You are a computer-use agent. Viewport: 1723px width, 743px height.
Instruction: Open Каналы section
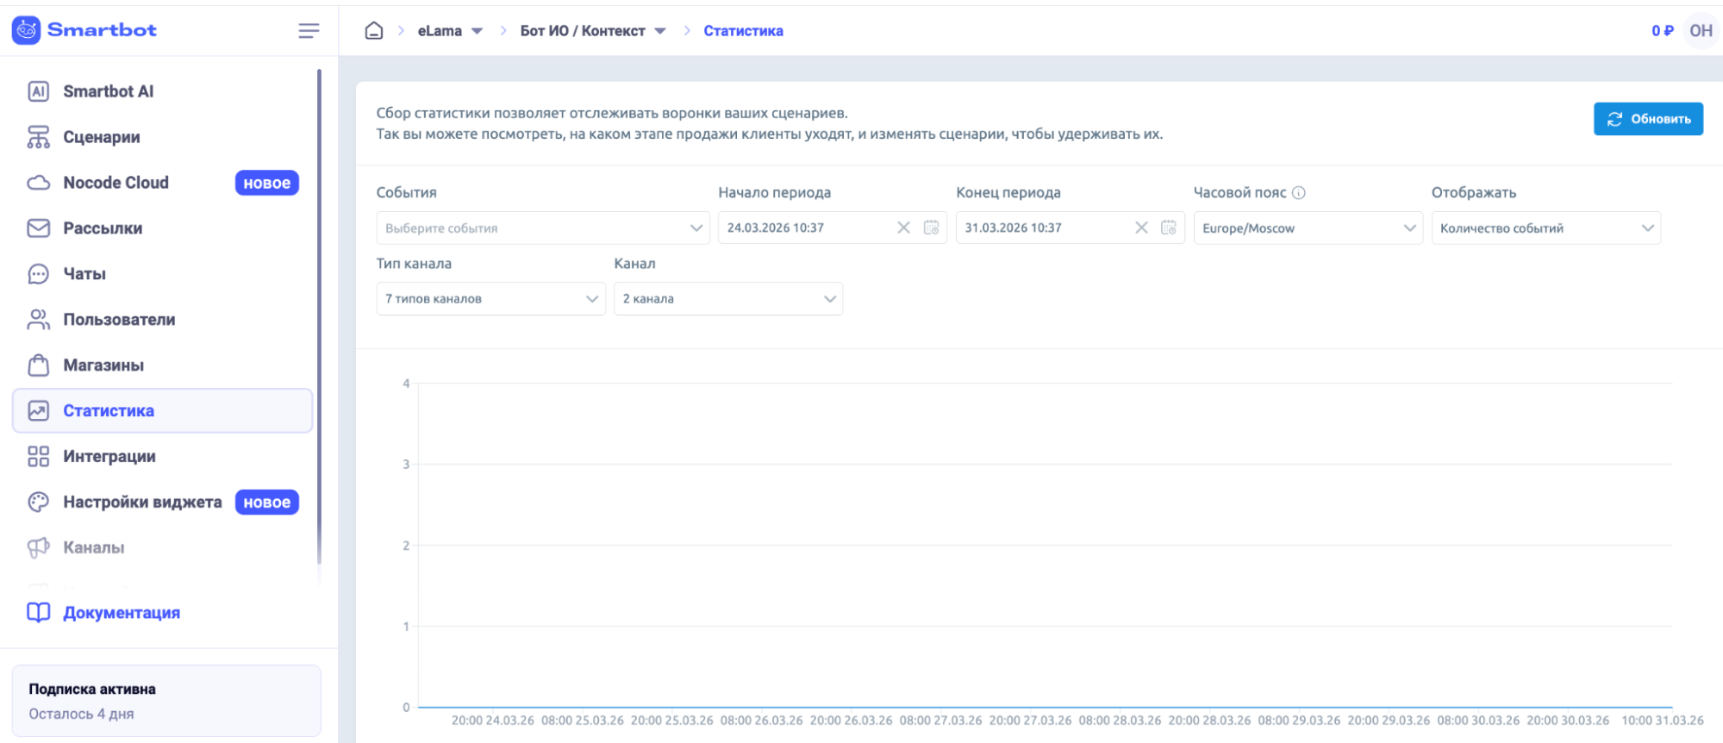[162, 548]
